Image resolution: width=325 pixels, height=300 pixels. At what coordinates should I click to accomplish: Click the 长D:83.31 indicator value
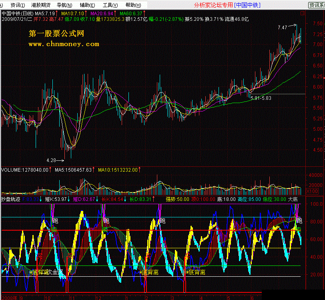pyautogui.click(x=140, y=199)
